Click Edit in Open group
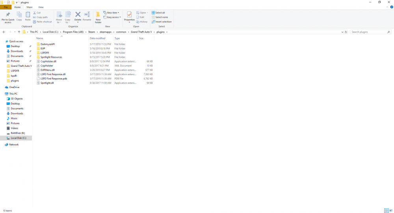 point(140,17)
